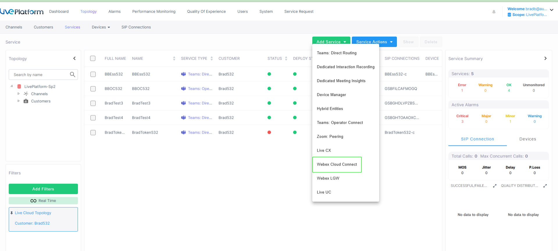Expand the SUCCESSFUL/FAILE... chart

tap(495, 186)
